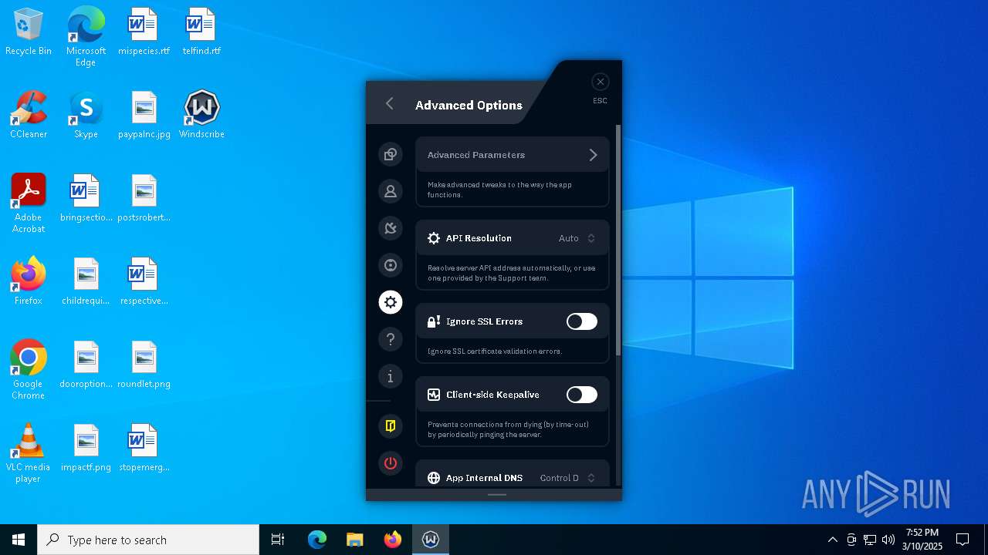Click the App Internal DNS globe icon
988x555 pixels.
434,478
